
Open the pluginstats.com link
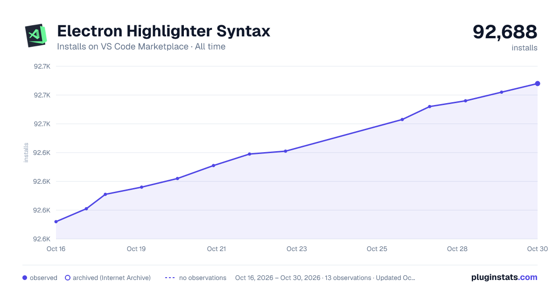click(x=504, y=277)
